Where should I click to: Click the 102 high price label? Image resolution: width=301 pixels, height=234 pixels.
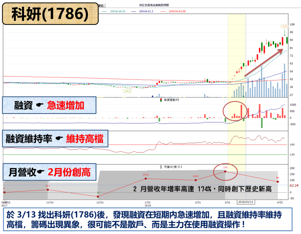tap(285, 26)
